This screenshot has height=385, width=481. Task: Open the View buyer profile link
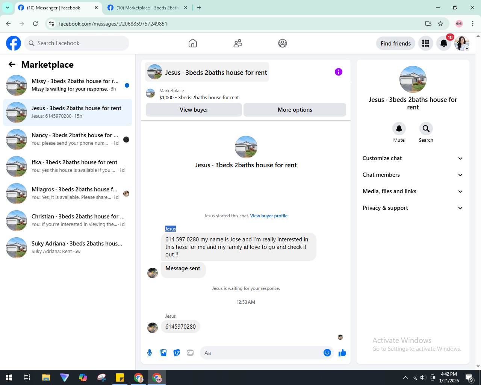pos(269,216)
